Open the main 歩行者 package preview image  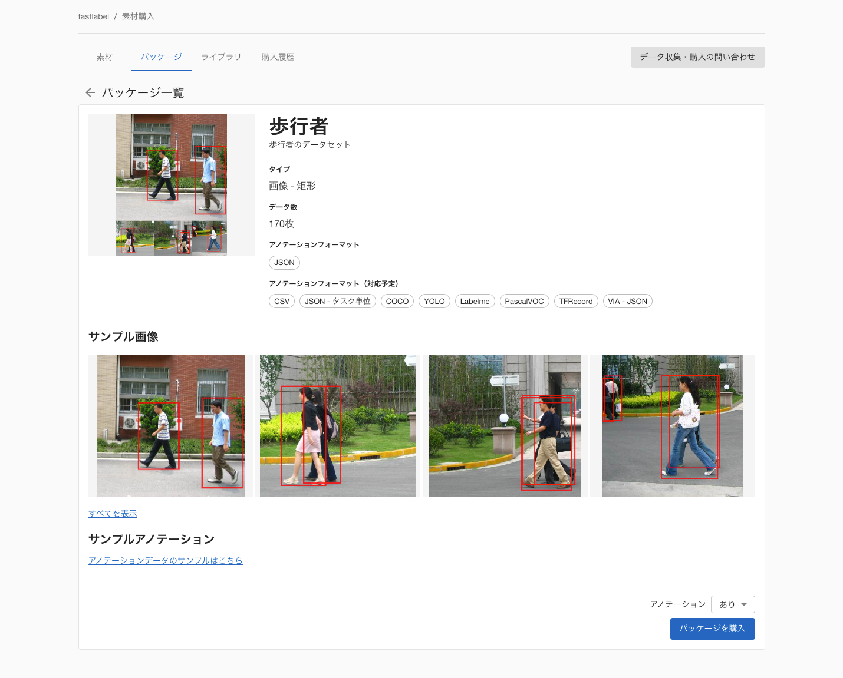tap(172, 185)
